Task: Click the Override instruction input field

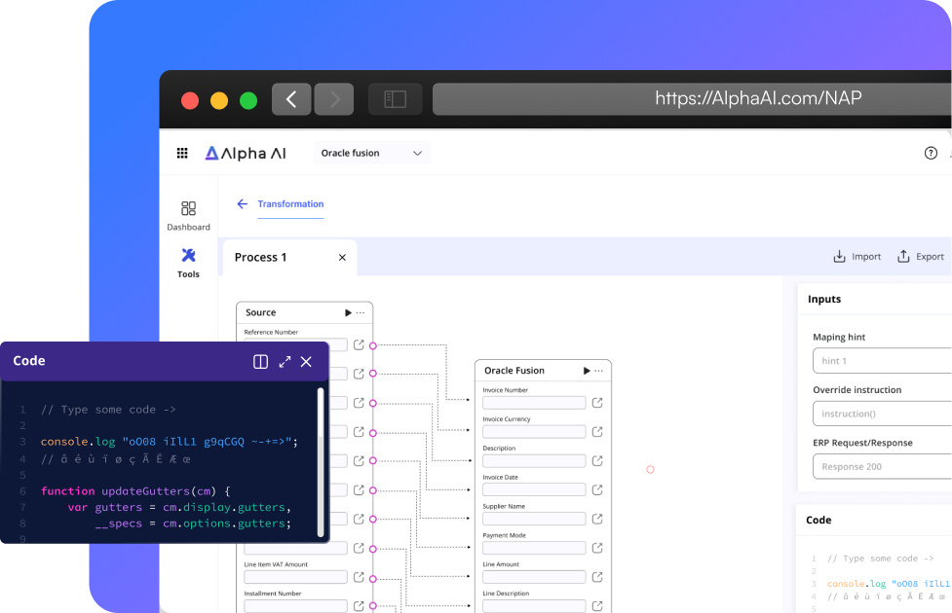Action: click(882, 414)
